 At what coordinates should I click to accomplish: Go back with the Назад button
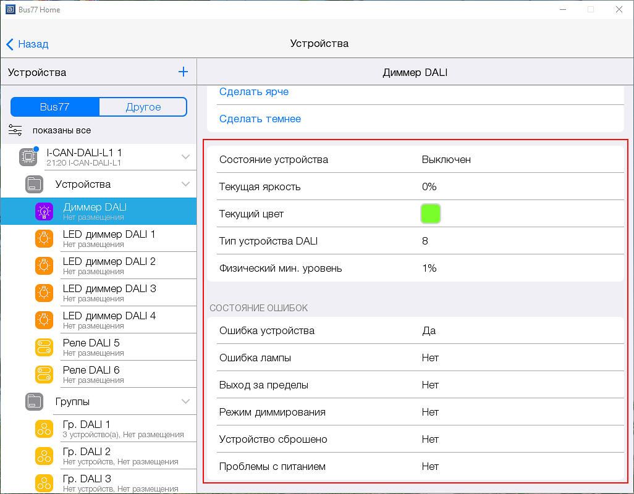(27, 44)
